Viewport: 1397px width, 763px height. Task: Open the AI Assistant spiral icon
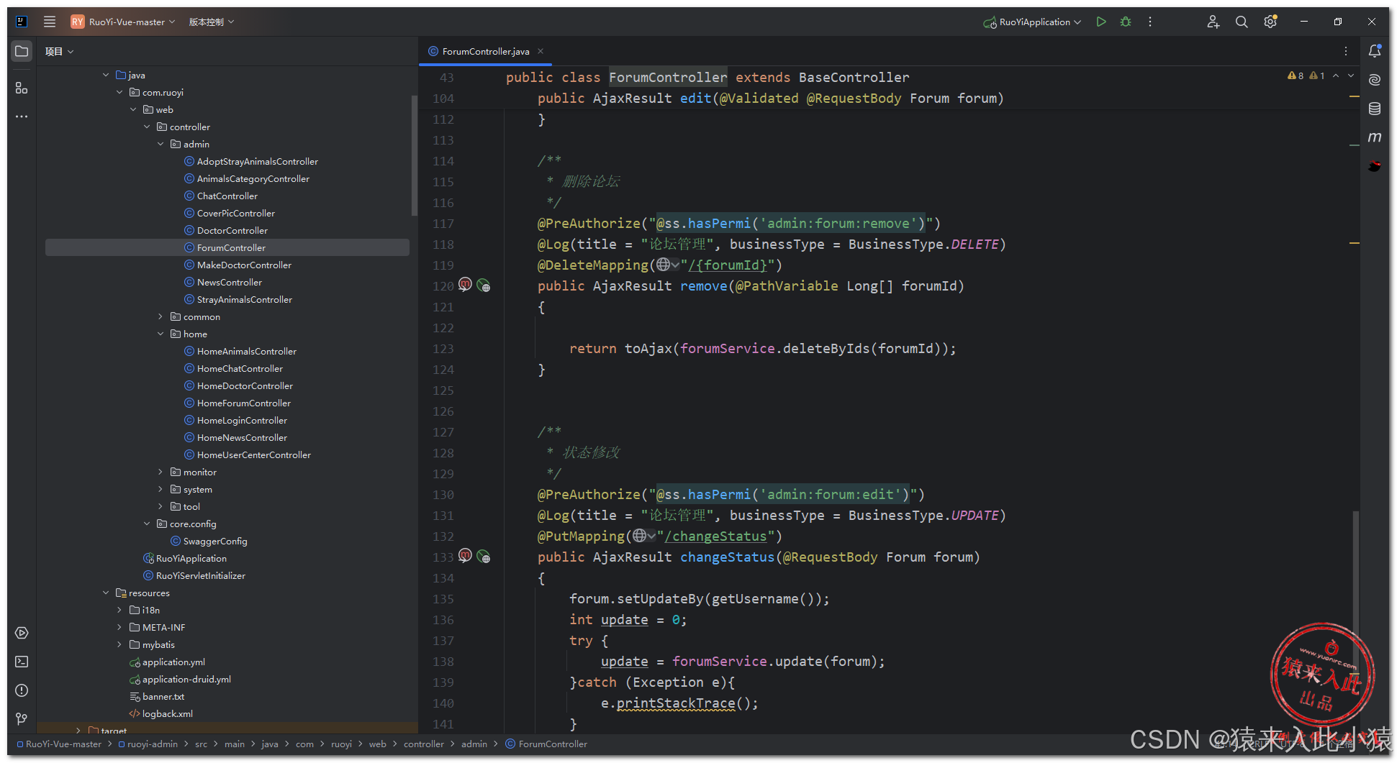click(x=1375, y=80)
